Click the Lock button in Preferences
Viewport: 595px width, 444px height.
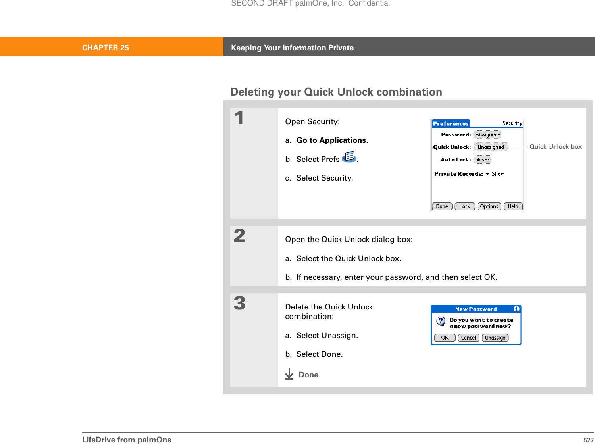pyautogui.click(x=465, y=206)
